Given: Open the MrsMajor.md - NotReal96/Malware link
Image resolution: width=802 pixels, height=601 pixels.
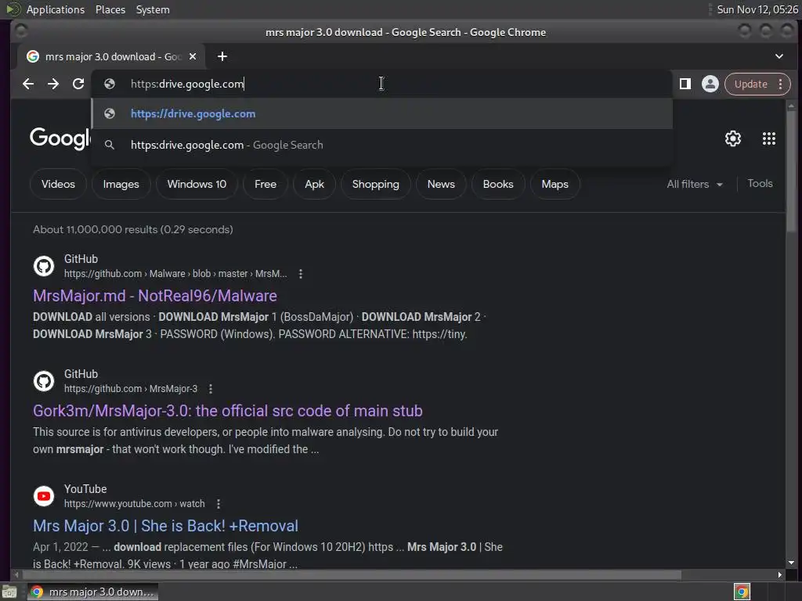Looking at the screenshot, I should [x=155, y=296].
